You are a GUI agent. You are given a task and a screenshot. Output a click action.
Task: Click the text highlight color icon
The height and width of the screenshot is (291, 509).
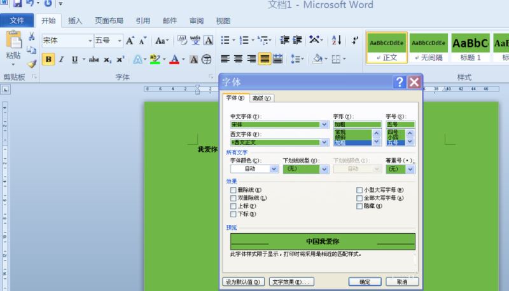pos(155,59)
